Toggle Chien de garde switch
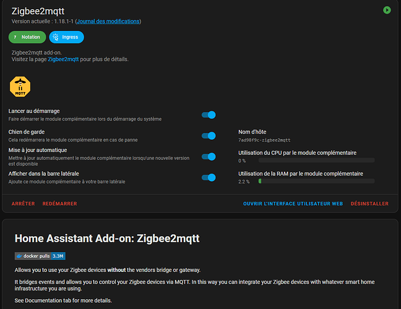401x309 pixels. pyautogui.click(x=209, y=135)
